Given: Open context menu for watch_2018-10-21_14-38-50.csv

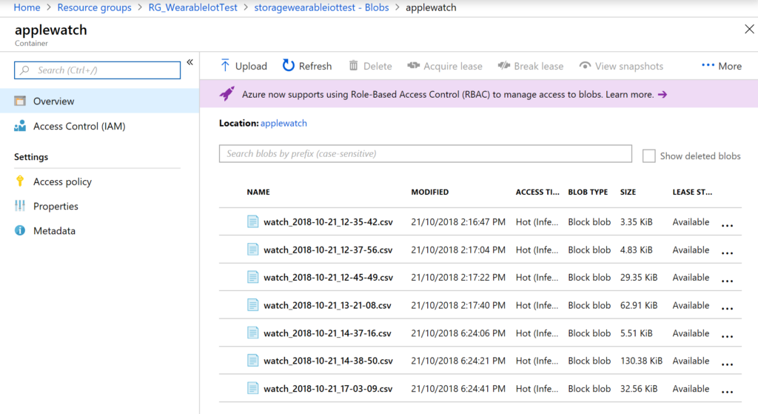Looking at the screenshot, I should point(727,362).
